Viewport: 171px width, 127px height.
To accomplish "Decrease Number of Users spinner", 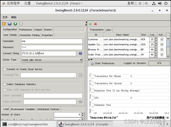I will tap(83, 116).
